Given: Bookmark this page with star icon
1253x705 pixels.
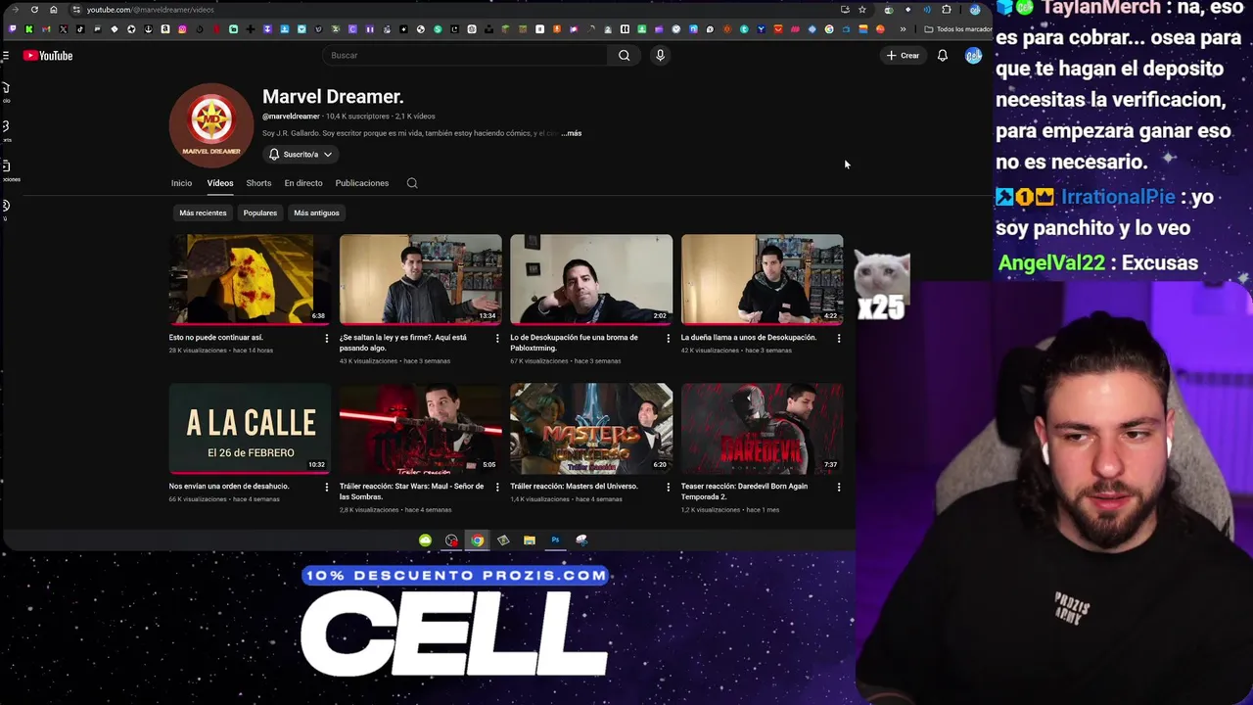Looking at the screenshot, I should coord(861,10).
